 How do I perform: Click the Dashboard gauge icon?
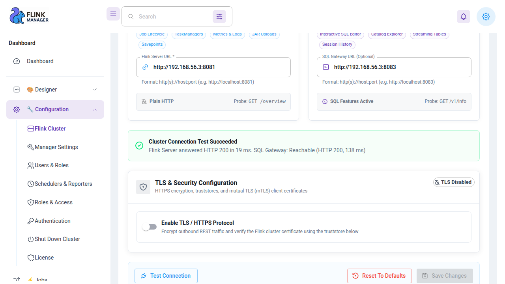pos(17,61)
